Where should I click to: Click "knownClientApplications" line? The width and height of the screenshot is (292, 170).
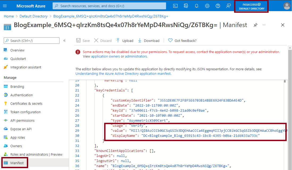click(x=124, y=151)
